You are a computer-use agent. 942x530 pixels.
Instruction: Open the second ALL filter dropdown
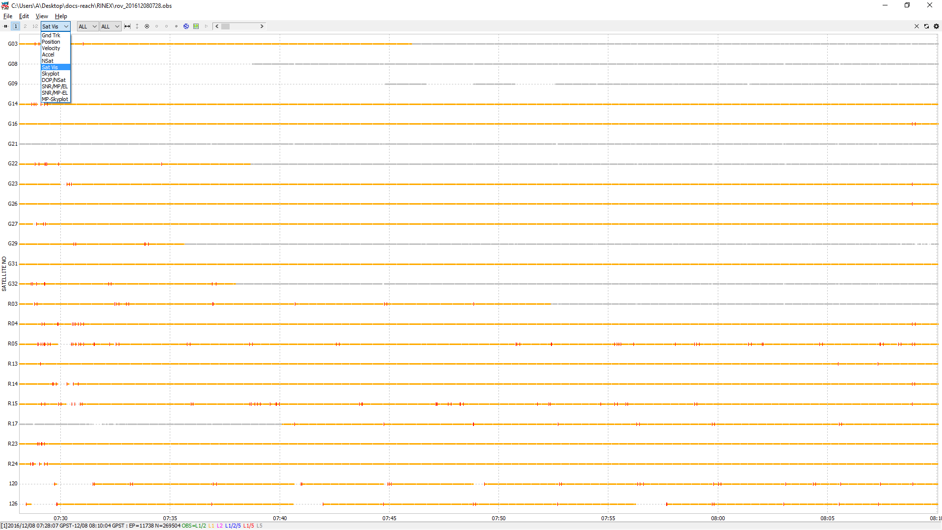point(110,26)
